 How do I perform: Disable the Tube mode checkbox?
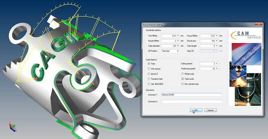tap(183, 79)
